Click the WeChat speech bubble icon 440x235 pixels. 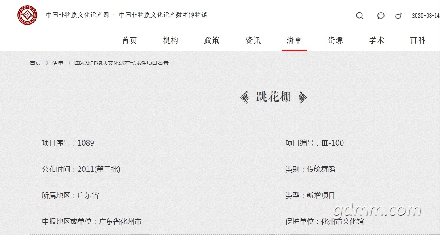click(381, 16)
